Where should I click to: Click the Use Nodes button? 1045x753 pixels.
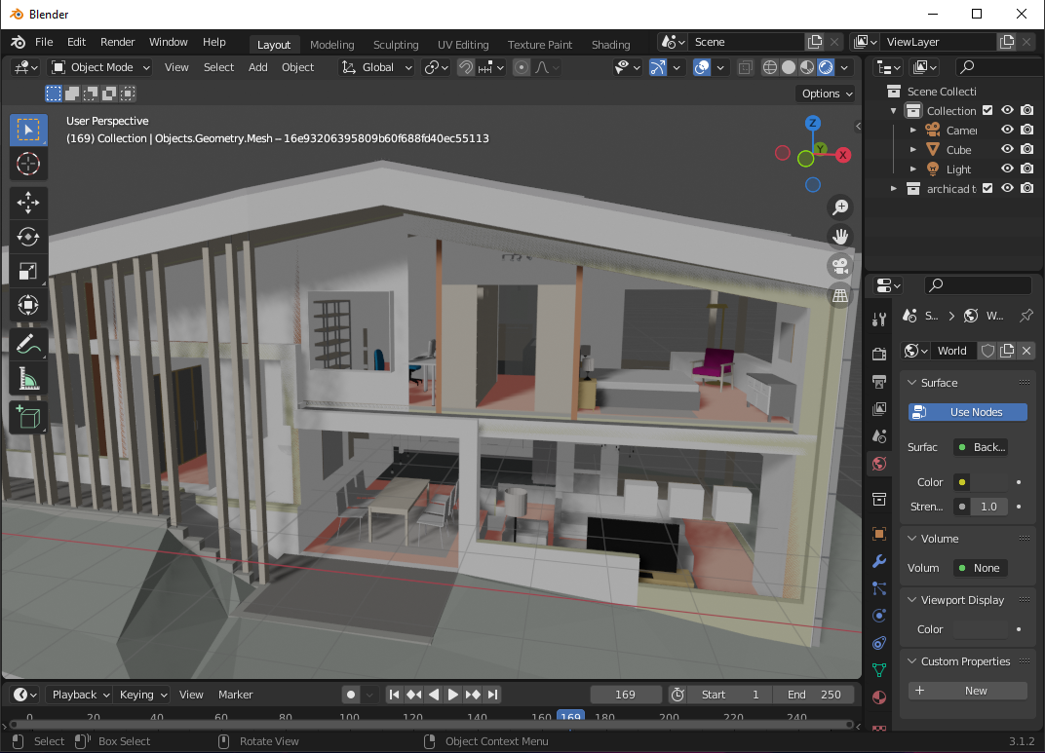click(968, 412)
